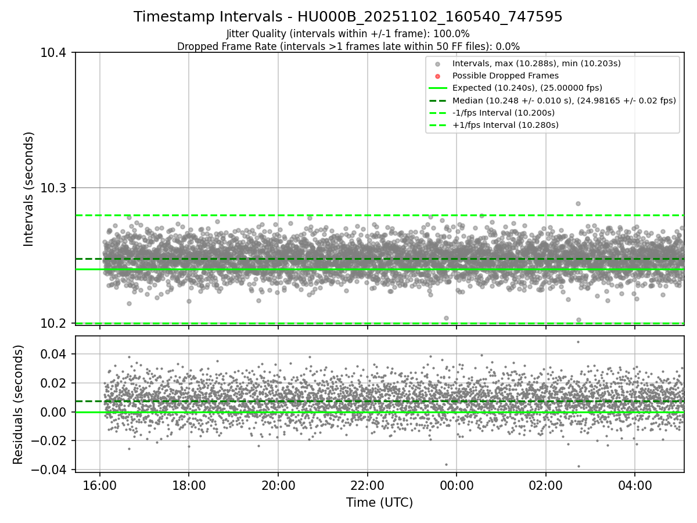Click the Residuals (seconds) y-axis label
697x523 pixels.
[x=18, y=404]
